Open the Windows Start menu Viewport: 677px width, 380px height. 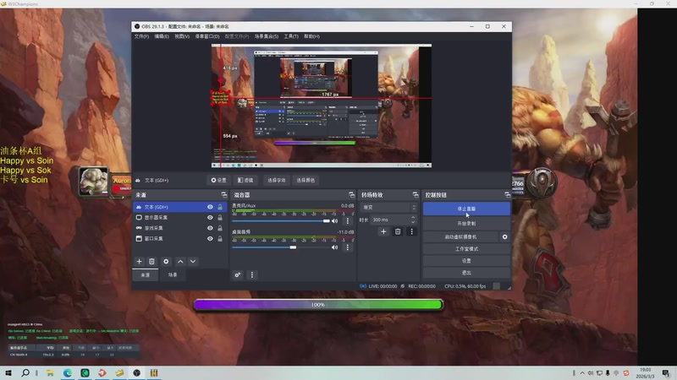coord(8,373)
